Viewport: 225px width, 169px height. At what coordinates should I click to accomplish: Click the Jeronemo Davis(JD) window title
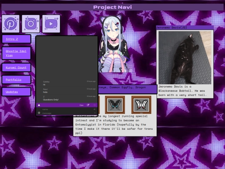(x=172, y=28)
